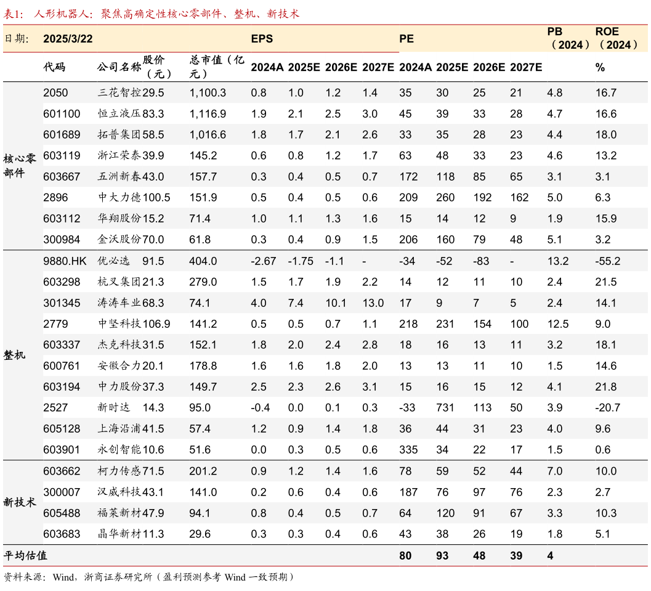Click ROE value -55.2

click(x=608, y=261)
